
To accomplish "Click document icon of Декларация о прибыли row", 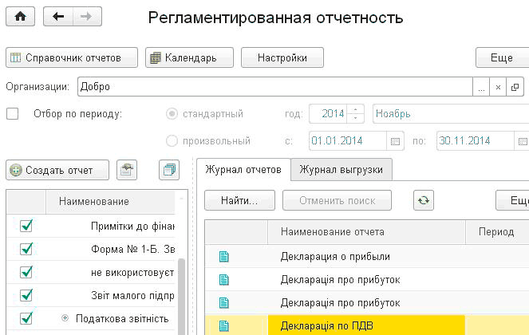I will tap(223, 257).
